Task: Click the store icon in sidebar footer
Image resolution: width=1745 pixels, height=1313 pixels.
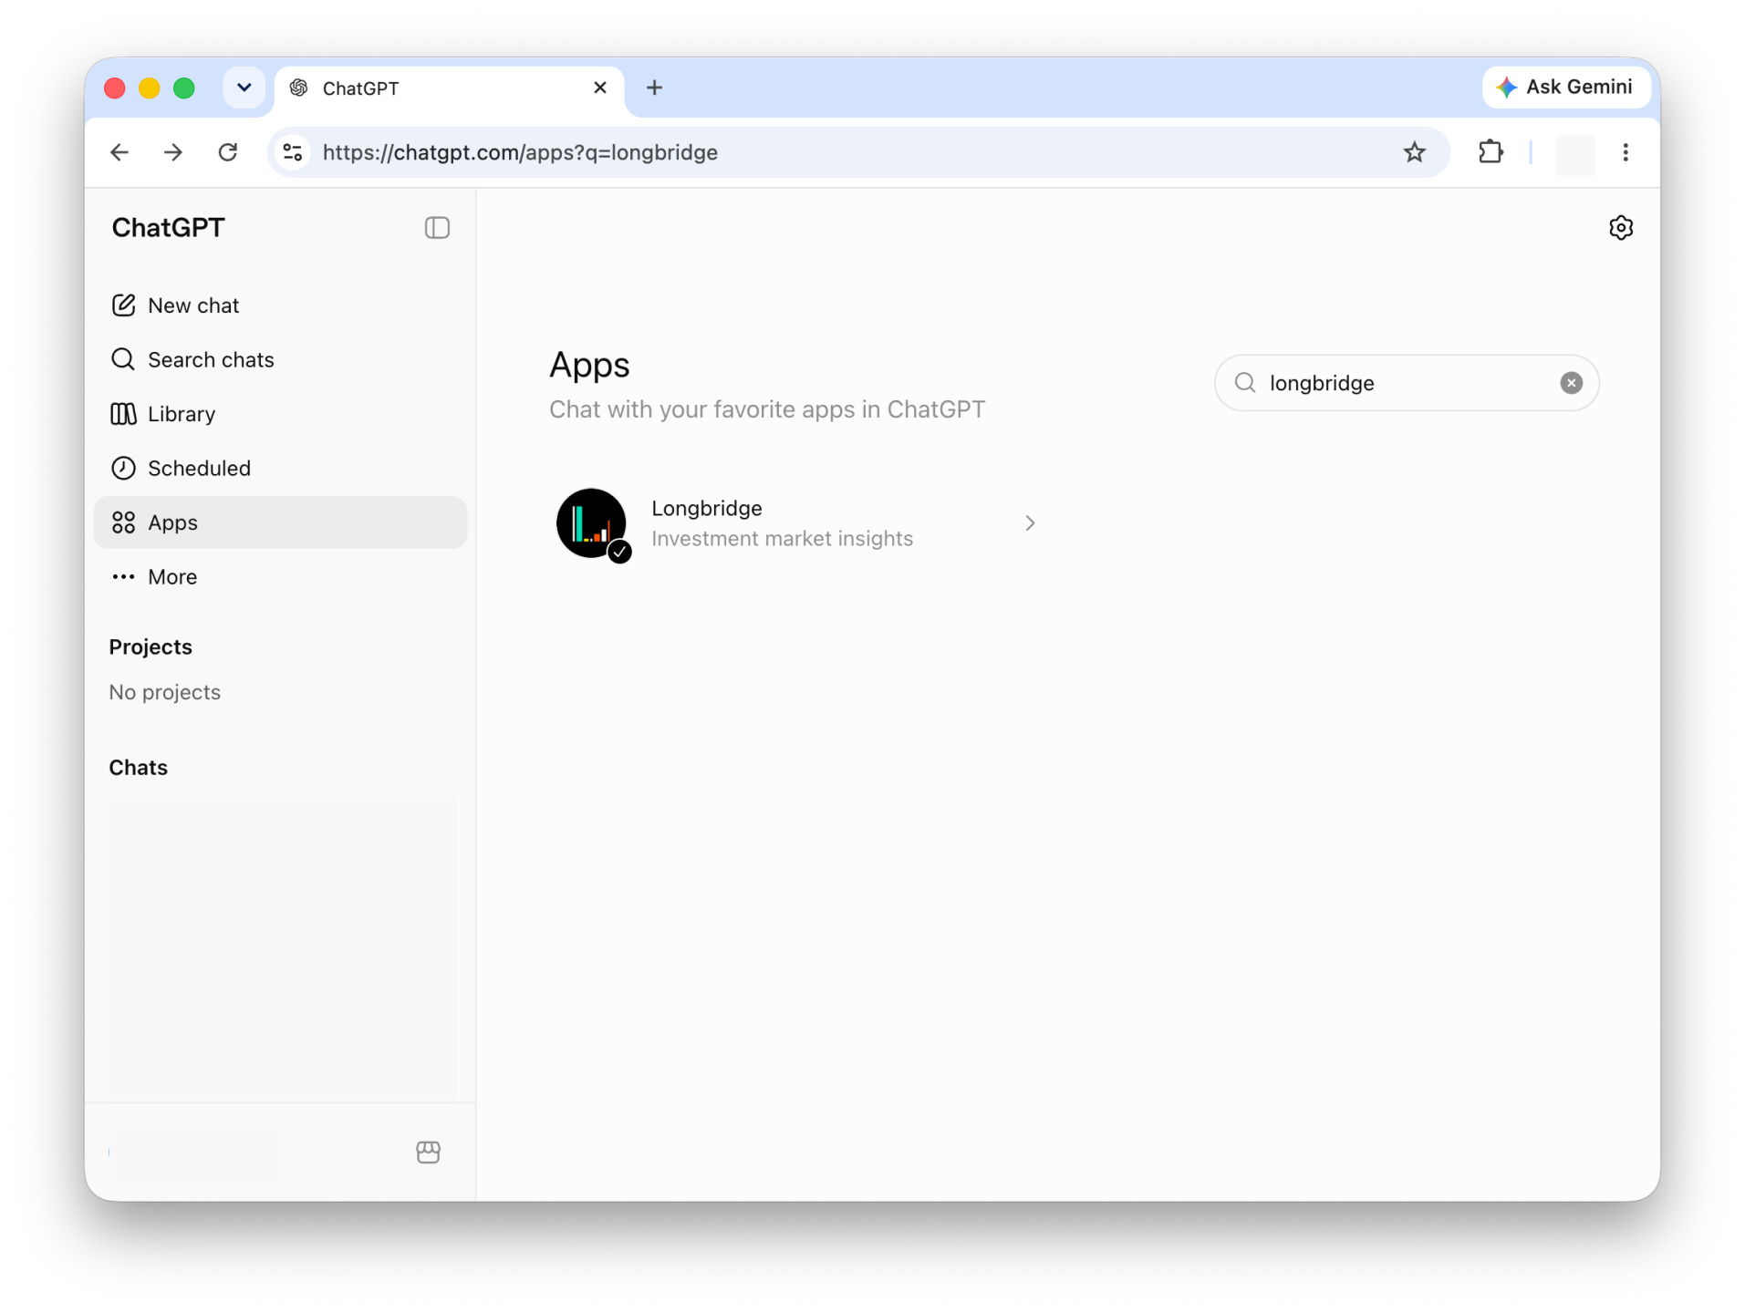Action: point(428,1152)
